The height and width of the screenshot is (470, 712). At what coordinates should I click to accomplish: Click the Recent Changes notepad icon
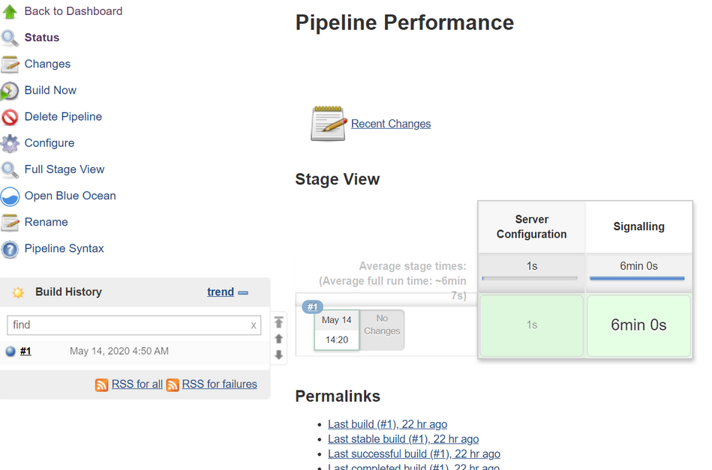click(x=328, y=124)
